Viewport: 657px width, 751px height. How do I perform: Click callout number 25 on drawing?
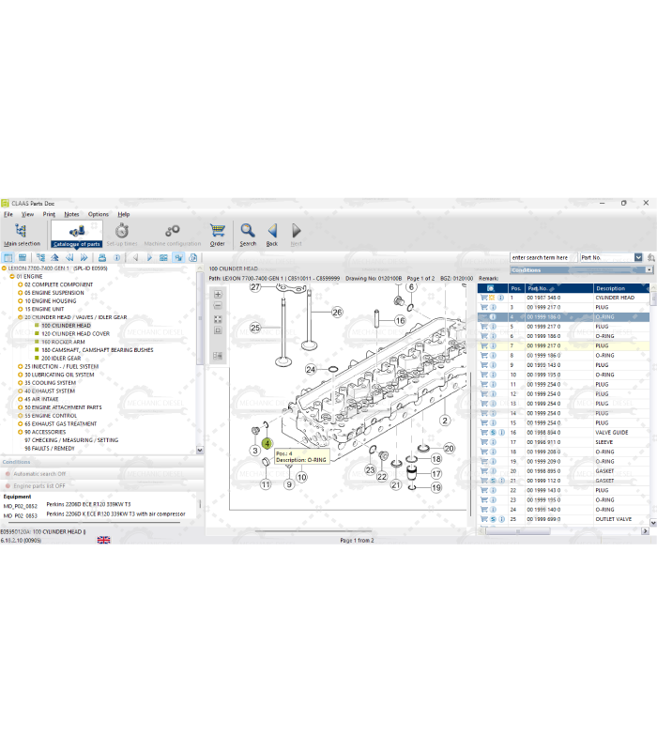254,328
